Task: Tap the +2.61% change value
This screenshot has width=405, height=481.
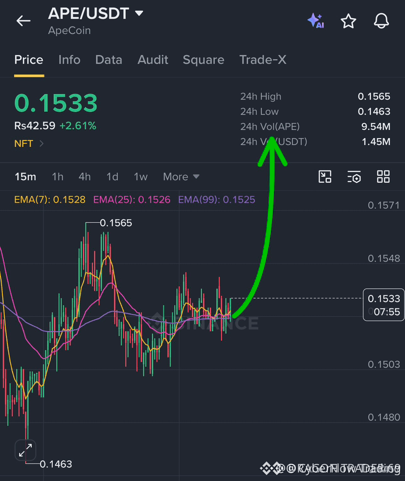Action: (x=78, y=126)
